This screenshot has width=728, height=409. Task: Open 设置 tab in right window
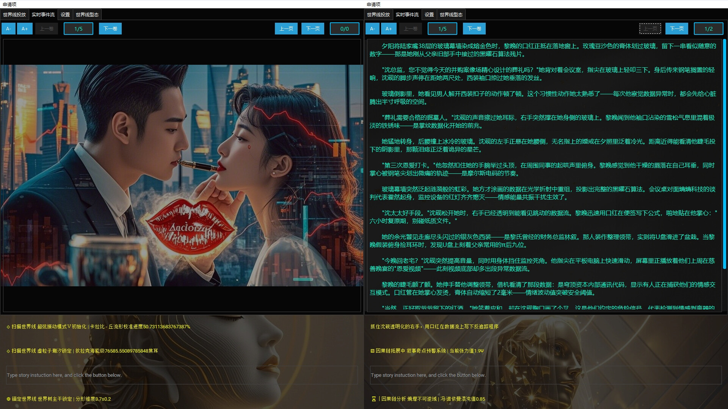point(429,15)
